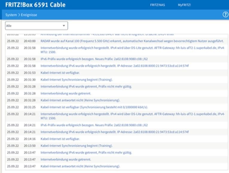Screen dimensions: 229x173
Task: Select the 20:31:28 IPv6 wurde getrennt message
Action: pos(86,86)
